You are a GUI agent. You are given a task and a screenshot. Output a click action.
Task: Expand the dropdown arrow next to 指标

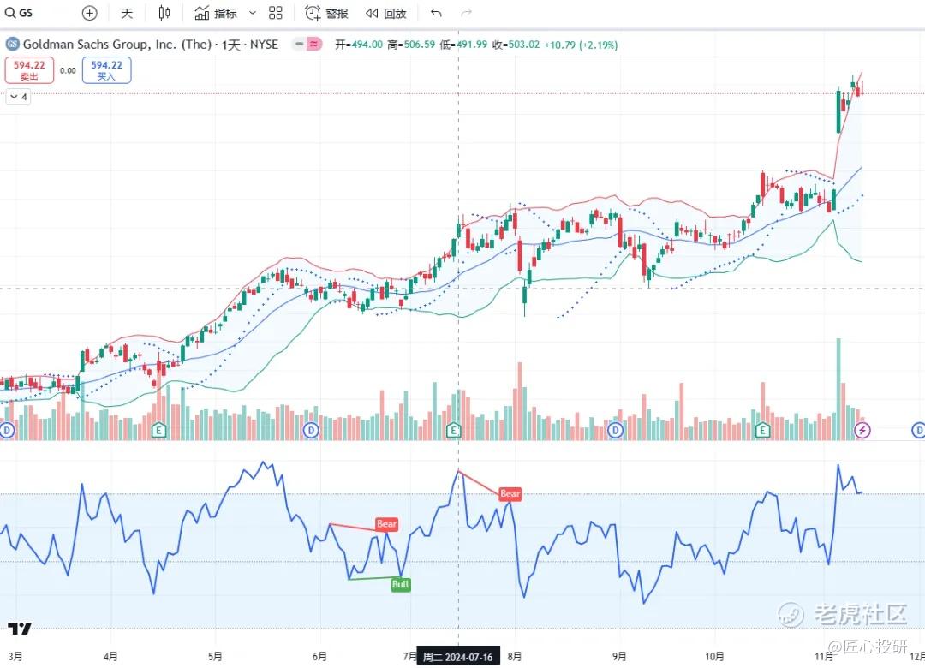253,13
